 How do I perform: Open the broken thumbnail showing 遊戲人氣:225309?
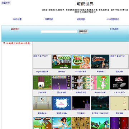pos(119,62)
